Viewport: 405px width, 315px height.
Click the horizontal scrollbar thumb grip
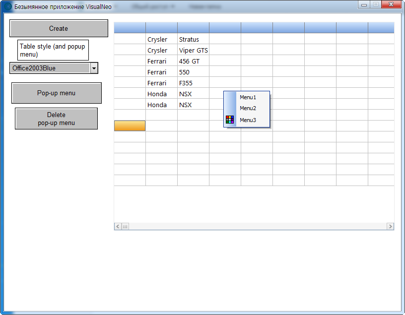(125, 226)
